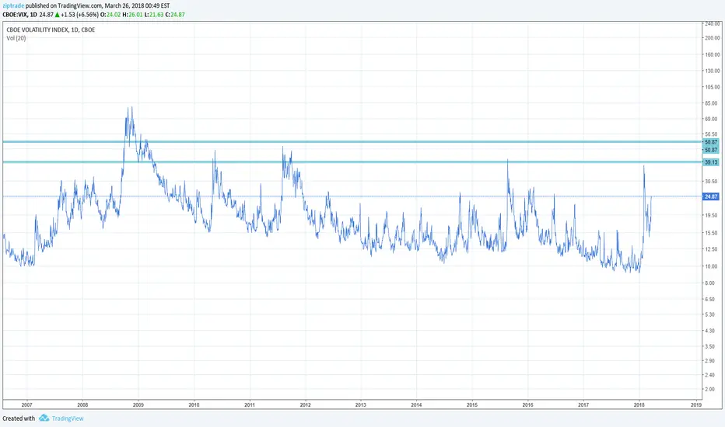Viewport: 725px width, 427px height.
Task: Click the TradingView cloud logo icon
Action: (44, 418)
